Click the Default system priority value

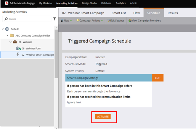[x=100, y=71]
